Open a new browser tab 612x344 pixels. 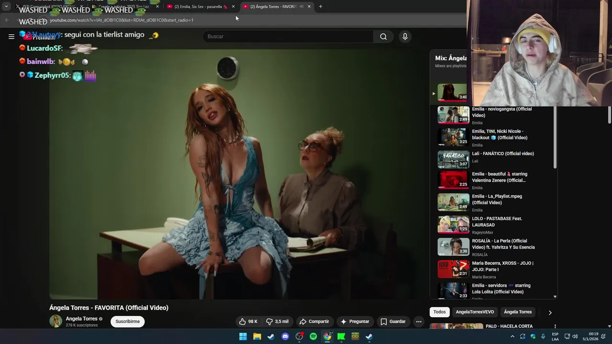point(321,7)
